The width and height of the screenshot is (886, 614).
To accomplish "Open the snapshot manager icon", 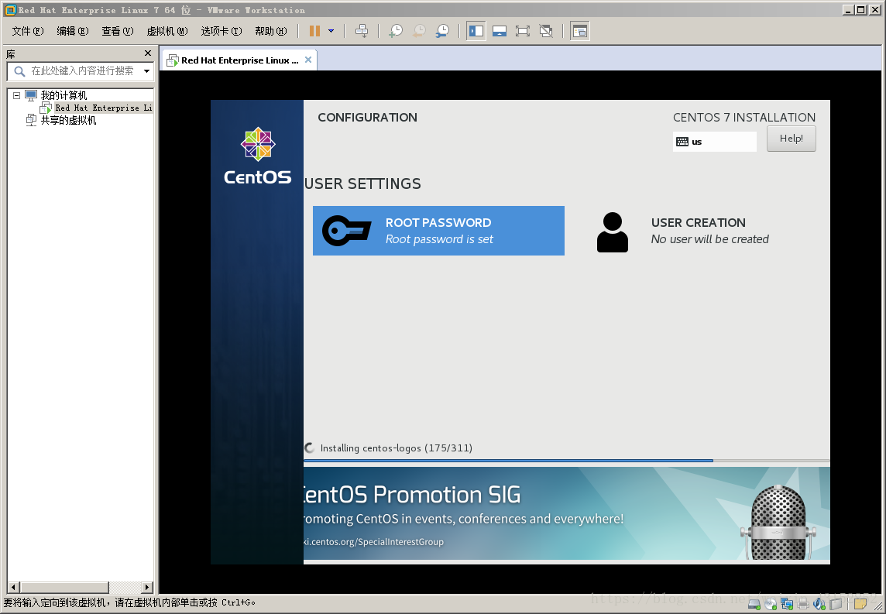I will pyautogui.click(x=442, y=31).
